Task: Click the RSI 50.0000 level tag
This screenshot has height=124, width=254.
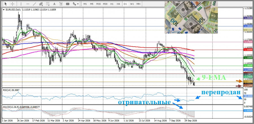Action: click(248, 96)
